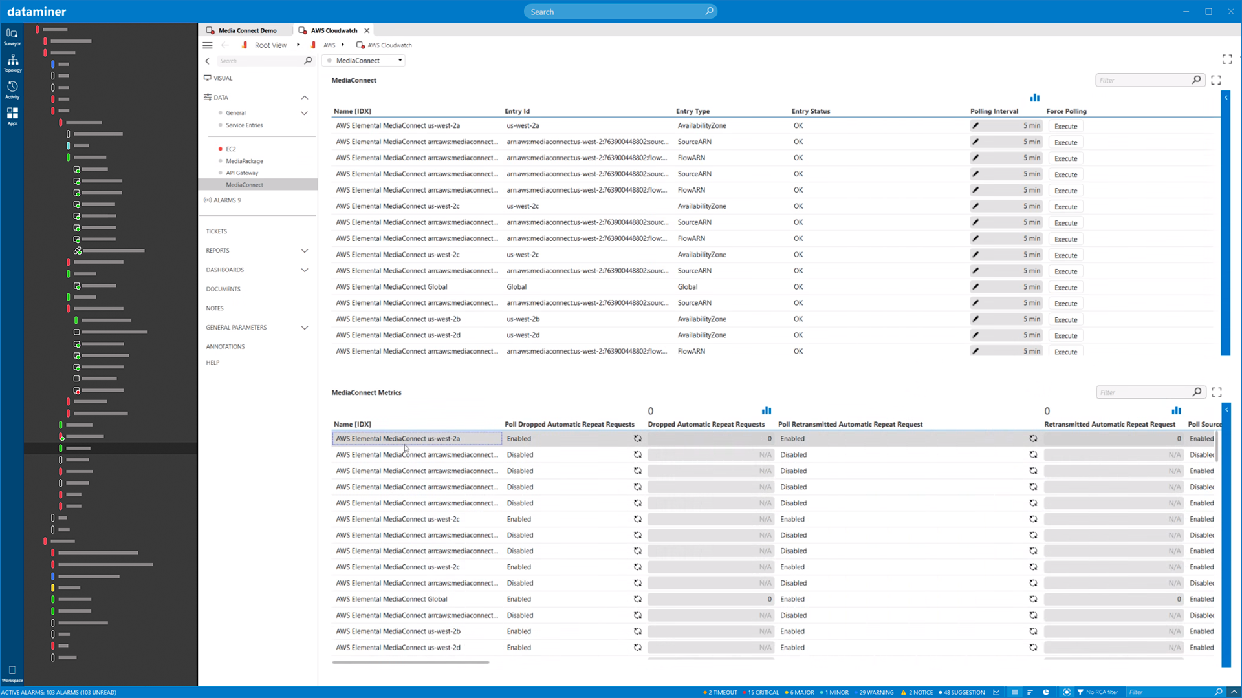Show chart for Retransmitted Automatic Repeat Request
This screenshot has width=1242, height=698.
[x=1176, y=410]
